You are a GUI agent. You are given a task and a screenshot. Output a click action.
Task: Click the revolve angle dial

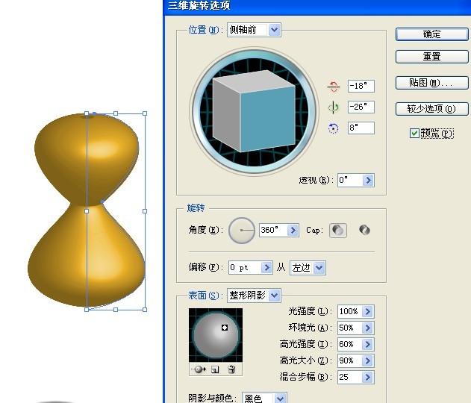coord(241,231)
